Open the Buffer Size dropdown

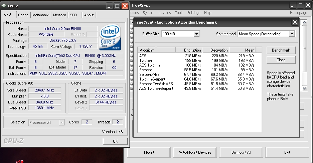click(196, 34)
